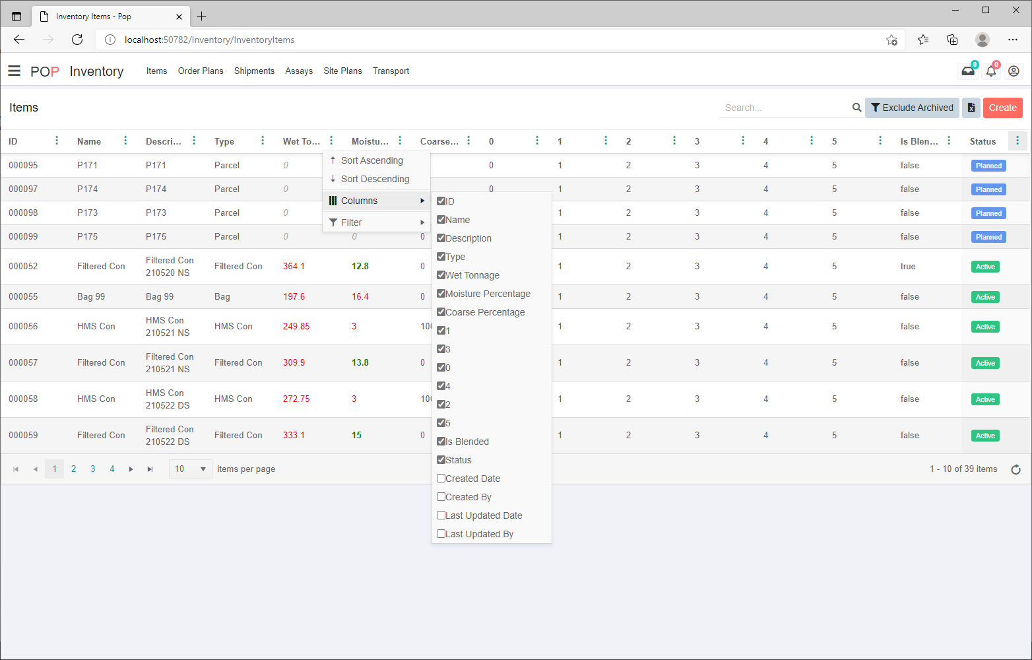Enable the Created Date column checkbox

click(x=441, y=478)
